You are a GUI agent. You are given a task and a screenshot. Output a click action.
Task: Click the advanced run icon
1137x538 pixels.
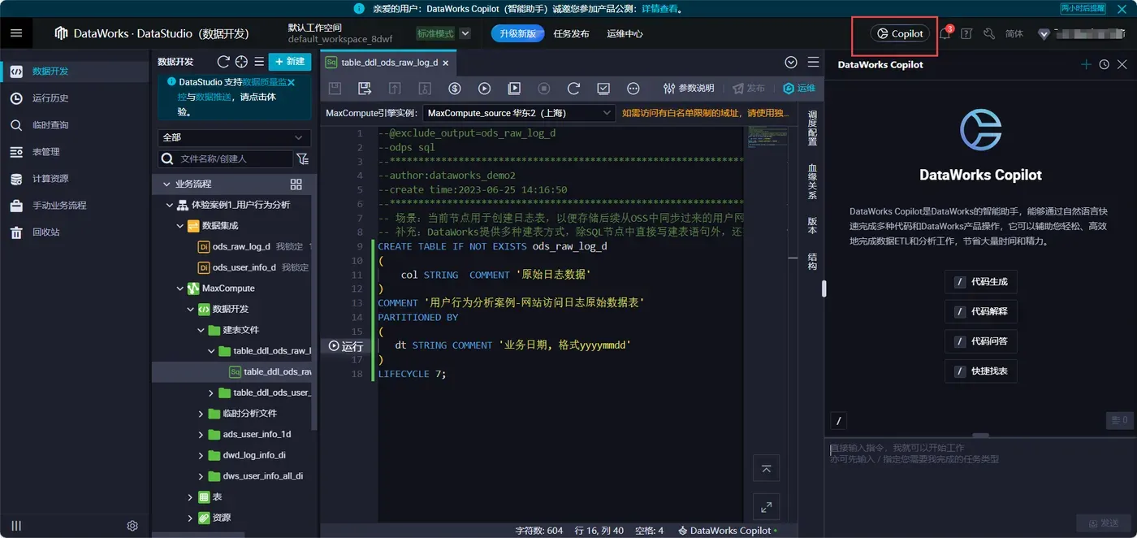pos(514,88)
